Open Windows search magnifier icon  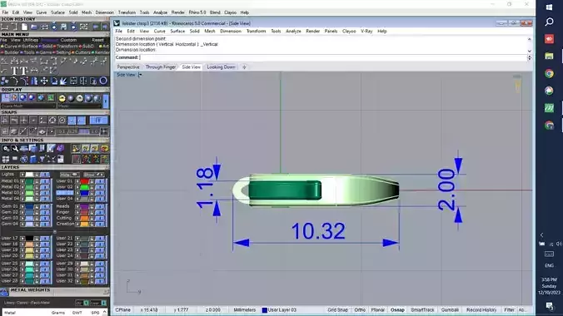[549, 22]
